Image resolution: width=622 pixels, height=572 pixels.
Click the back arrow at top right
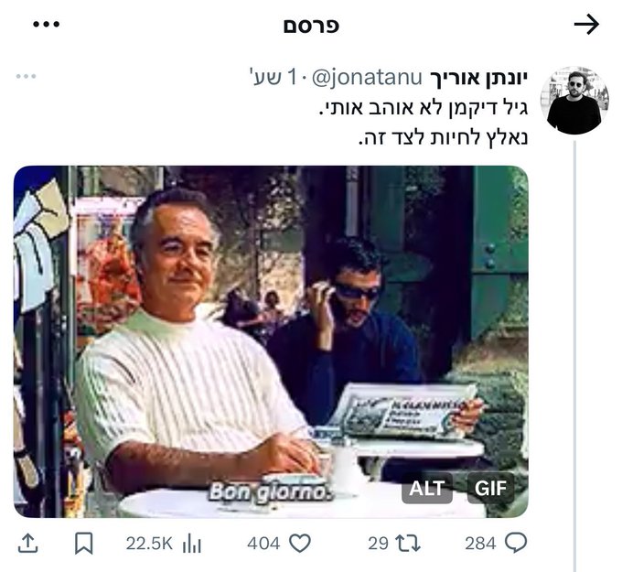coord(586,25)
